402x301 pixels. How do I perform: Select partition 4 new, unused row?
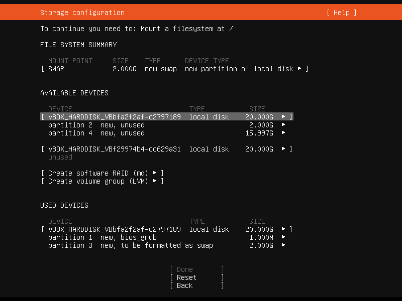pyautogui.click(x=167, y=133)
